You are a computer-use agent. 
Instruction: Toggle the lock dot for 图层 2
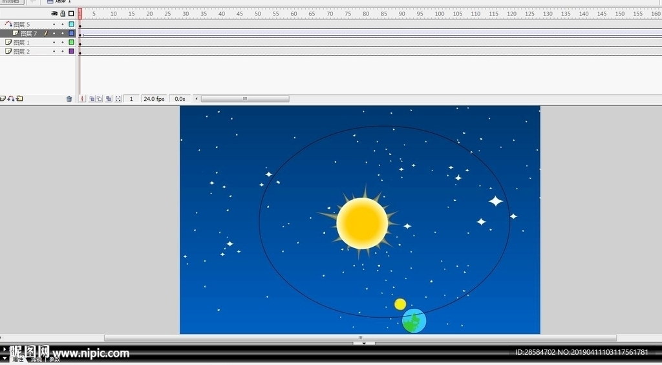click(63, 51)
